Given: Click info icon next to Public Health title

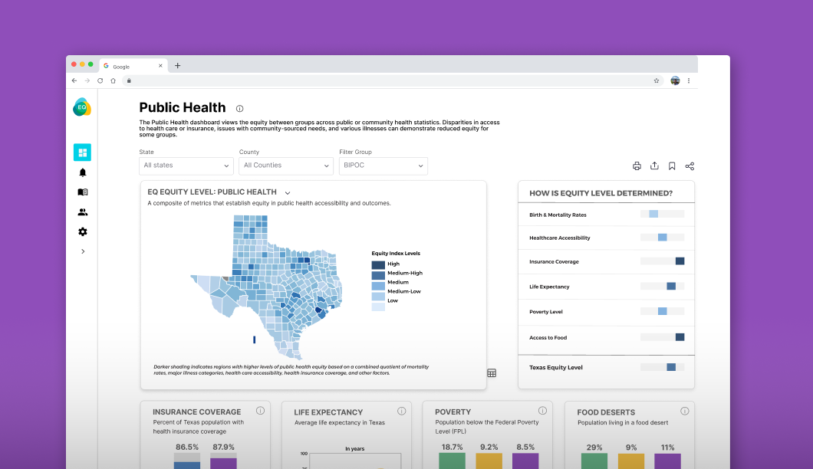Looking at the screenshot, I should pyautogui.click(x=239, y=109).
